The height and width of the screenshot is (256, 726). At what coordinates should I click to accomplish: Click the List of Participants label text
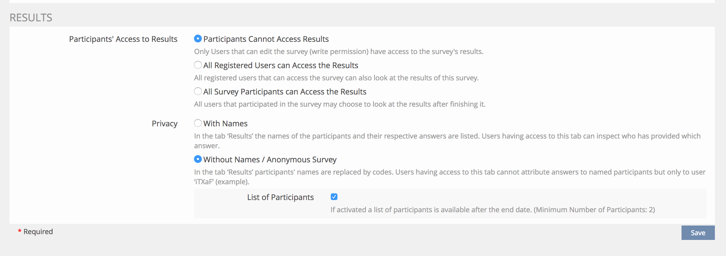(280, 197)
